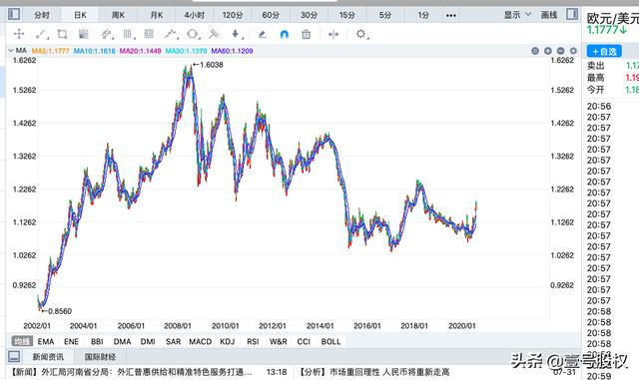Select the pitchfork drawing tool
Screen dimensions: 639x380
tap(214, 34)
